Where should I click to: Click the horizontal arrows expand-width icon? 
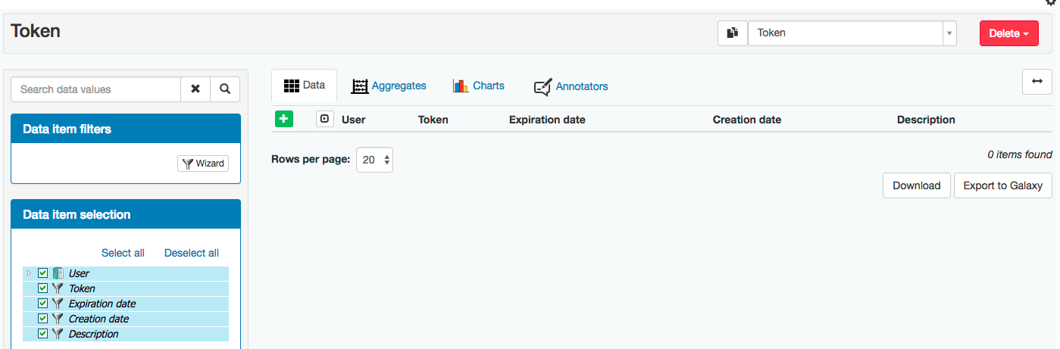click(1037, 82)
